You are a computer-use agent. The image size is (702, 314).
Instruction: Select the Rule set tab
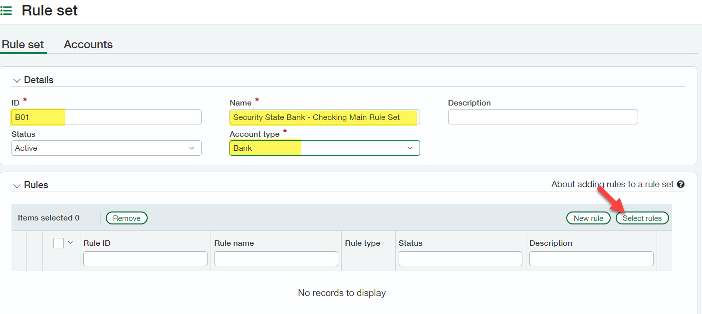(x=23, y=44)
